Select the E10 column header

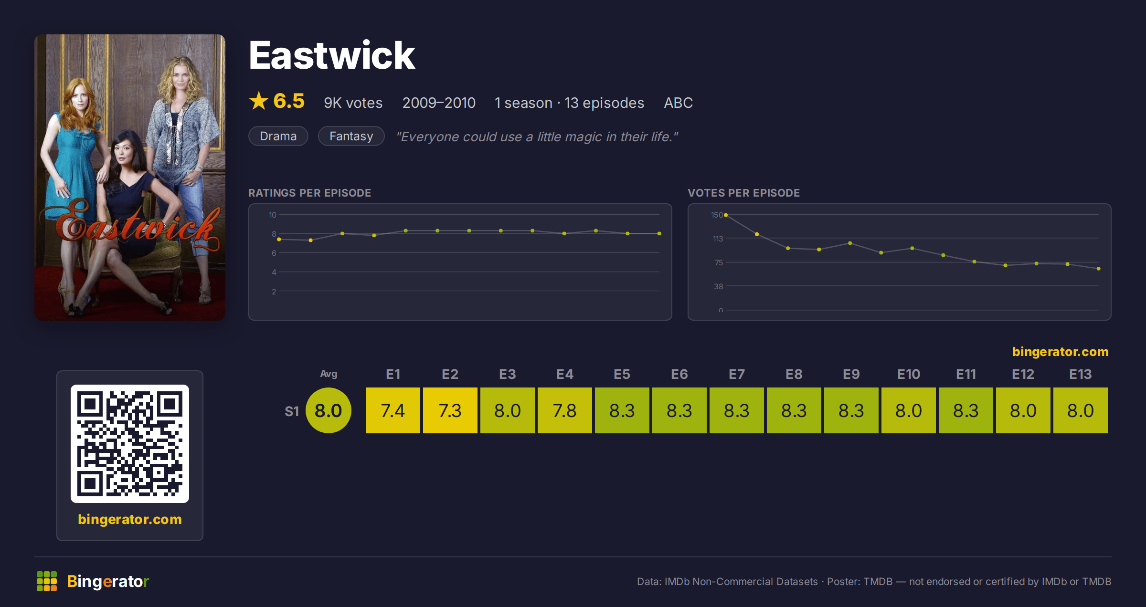(909, 374)
